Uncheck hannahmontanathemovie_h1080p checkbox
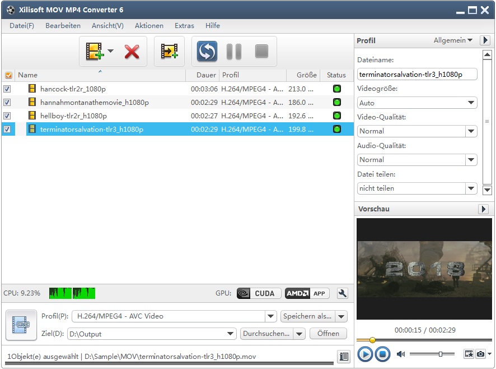This screenshot has height=369, width=496. (7, 103)
